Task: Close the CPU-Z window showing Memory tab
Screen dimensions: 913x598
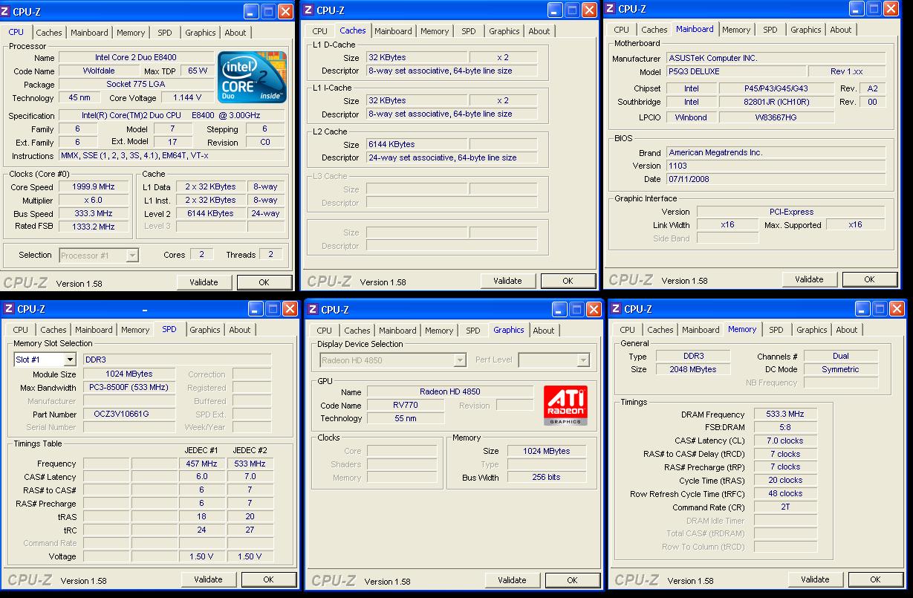Action: [897, 309]
